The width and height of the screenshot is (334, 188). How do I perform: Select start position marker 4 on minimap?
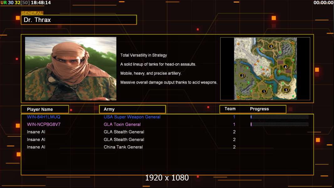click(285, 67)
